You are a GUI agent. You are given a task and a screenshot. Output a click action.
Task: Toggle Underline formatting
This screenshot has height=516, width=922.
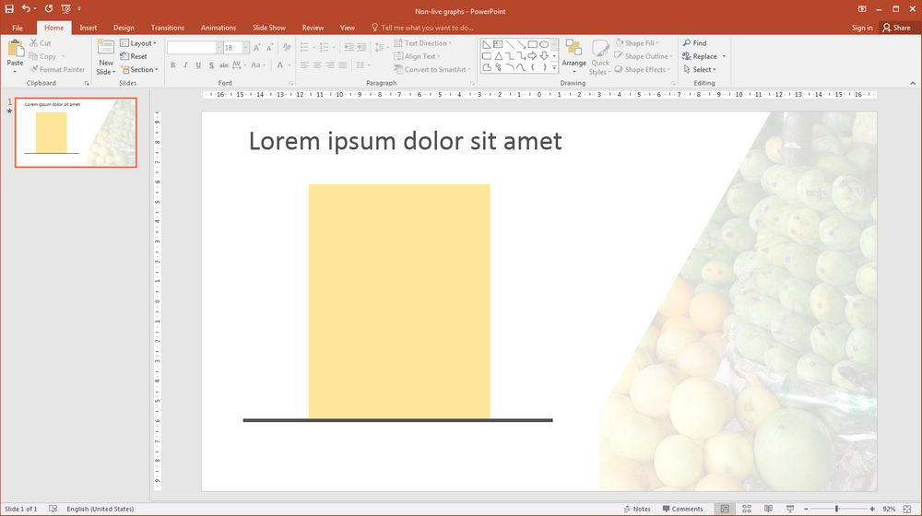pyautogui.click(x=198, y=65)
